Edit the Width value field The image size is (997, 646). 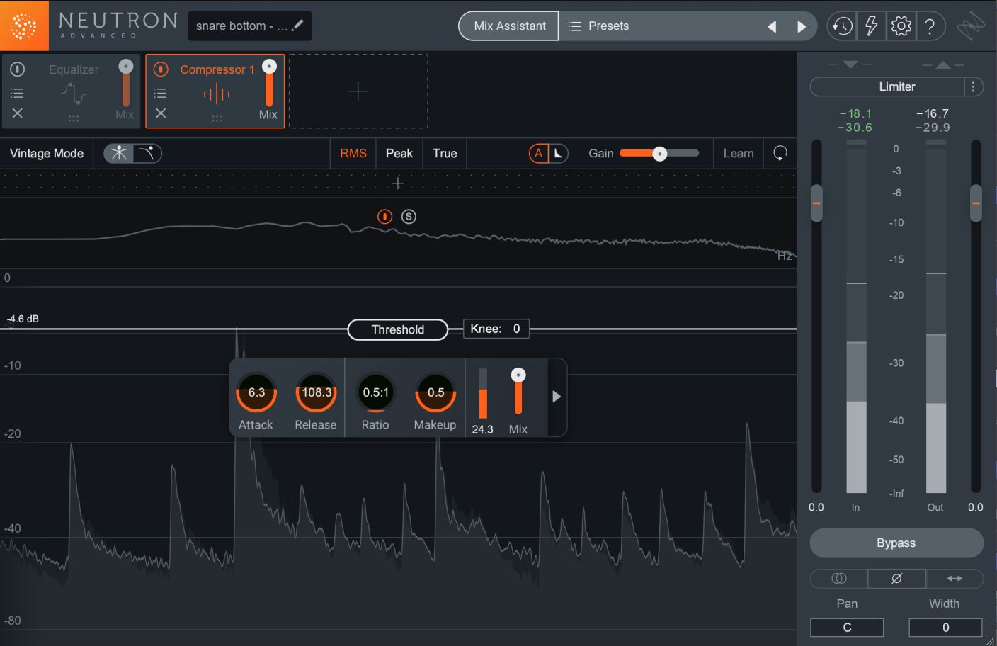point(945,628)
